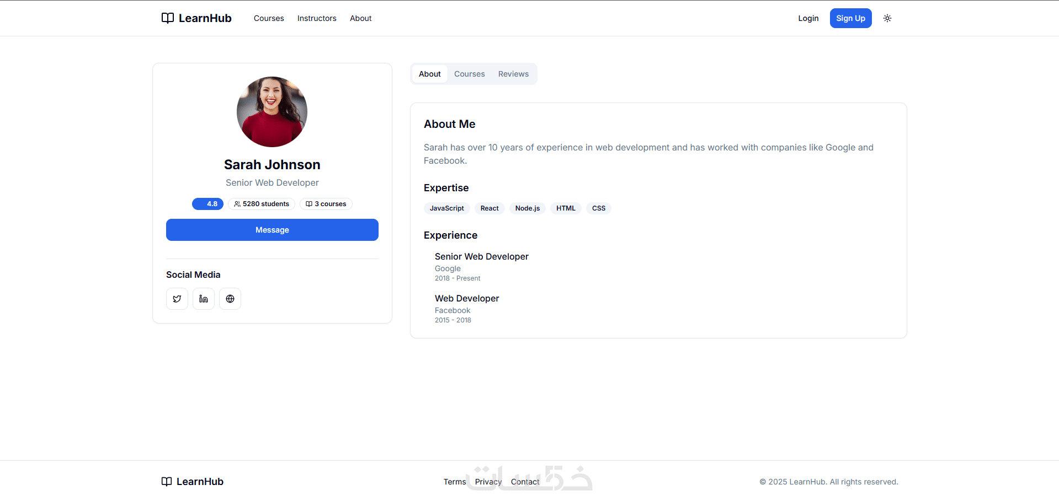Toggle light/dark theme sun icon
The height and width of the screenshot is (501, 1059).
click(887, 18)
